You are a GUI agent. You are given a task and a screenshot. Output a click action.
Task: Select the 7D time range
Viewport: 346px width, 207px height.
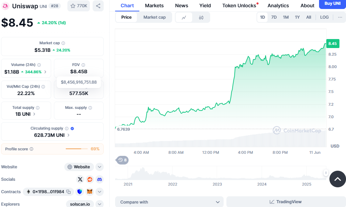274,17
